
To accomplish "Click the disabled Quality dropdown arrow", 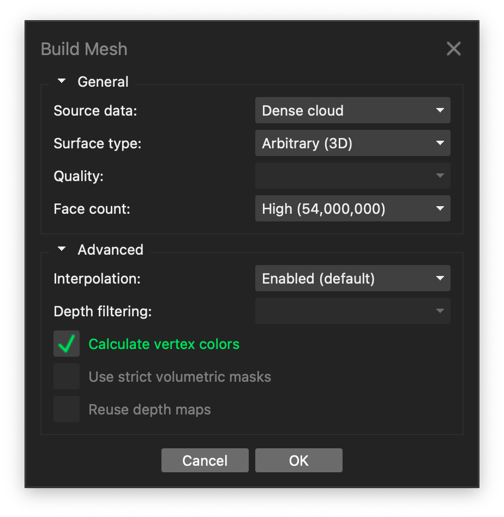I will (x=440, y=176).
